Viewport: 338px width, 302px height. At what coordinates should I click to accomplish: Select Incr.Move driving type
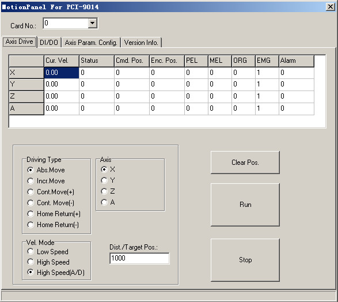tap(46, 181)
